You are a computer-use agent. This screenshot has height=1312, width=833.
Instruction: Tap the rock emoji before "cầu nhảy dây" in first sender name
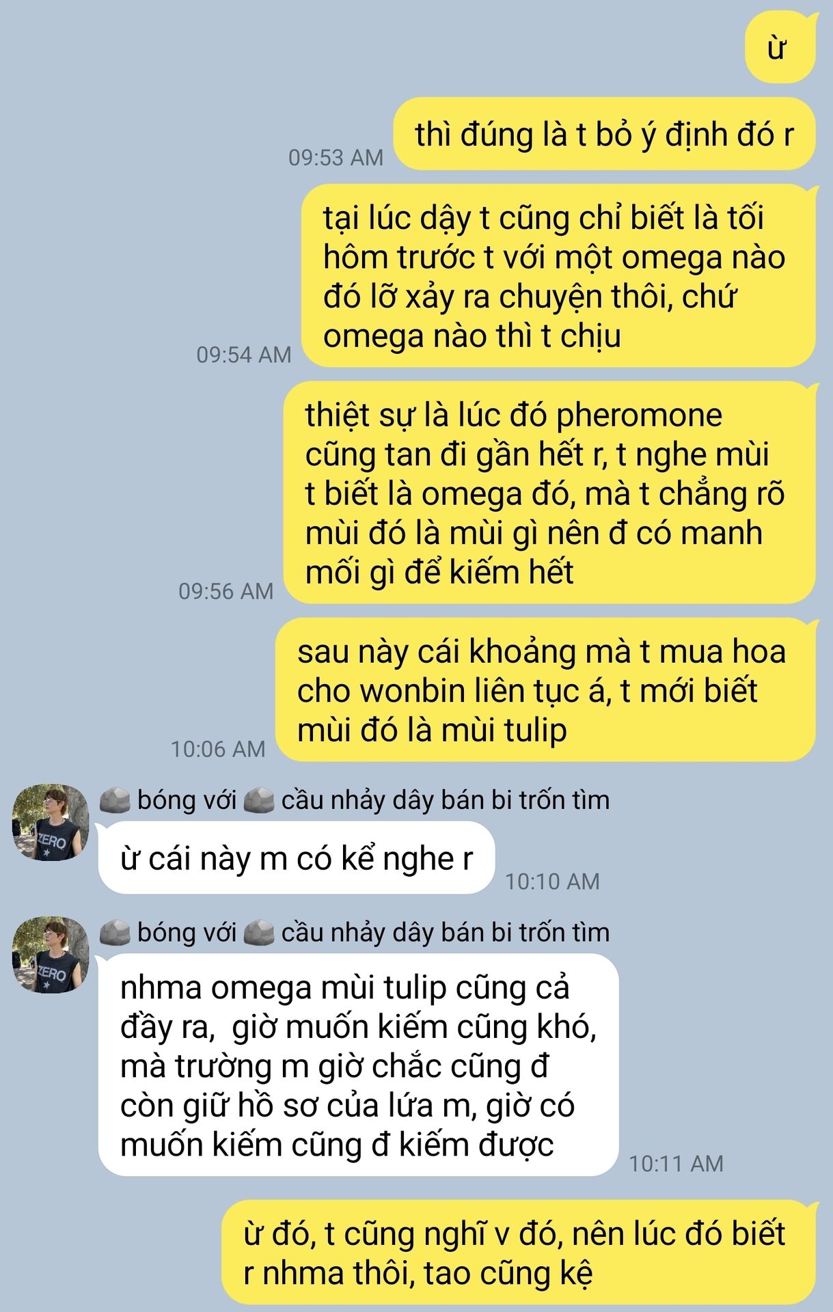259,800
